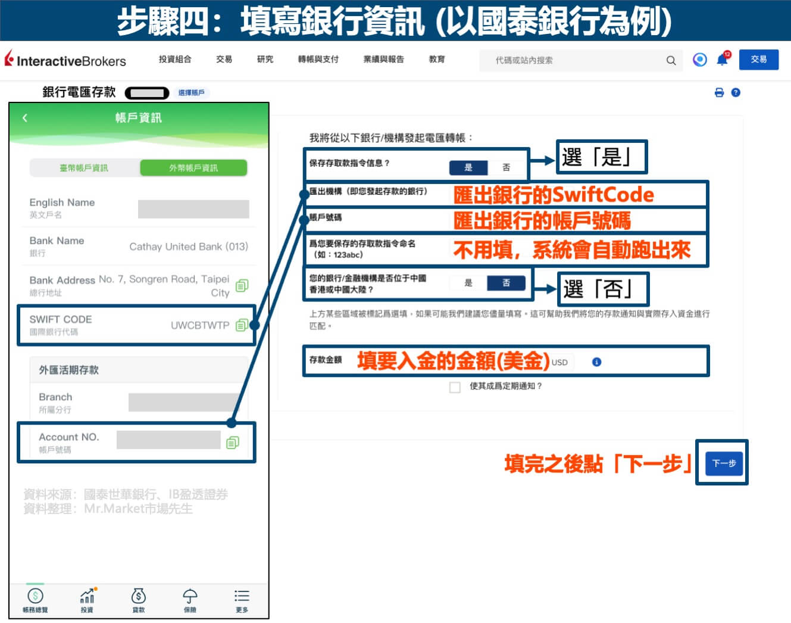Viewport: 791px width, 623px height.
Task: Click the 匯出機構 input field
Action: [577, 195]
